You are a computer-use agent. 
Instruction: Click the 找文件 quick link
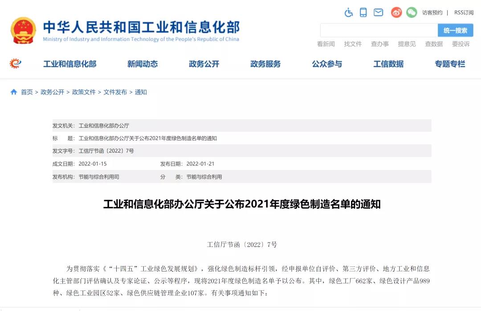click(353, 44)
